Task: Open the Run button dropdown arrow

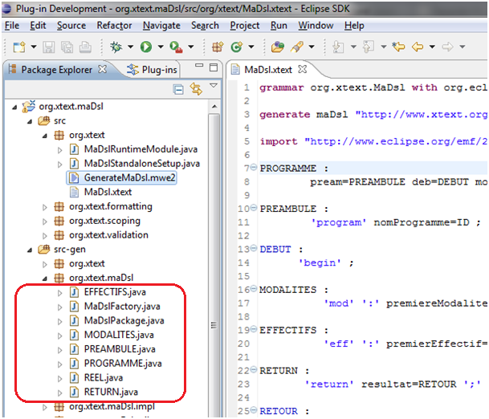Action: [159, 48]
